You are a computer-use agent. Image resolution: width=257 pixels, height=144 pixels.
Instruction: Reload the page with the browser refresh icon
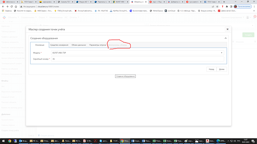[12, 7]
